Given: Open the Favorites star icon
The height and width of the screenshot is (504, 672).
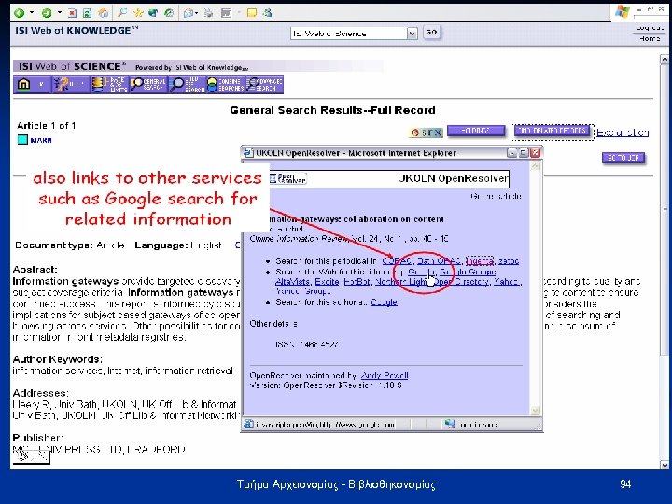Looking at the screenshot, I should [x=138, y=13].
